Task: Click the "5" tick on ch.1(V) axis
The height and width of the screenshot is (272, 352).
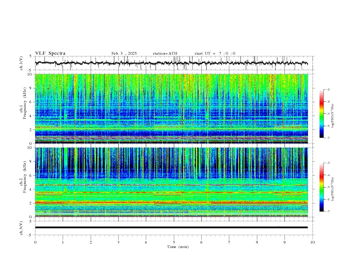Action: [x=31, y=56]
